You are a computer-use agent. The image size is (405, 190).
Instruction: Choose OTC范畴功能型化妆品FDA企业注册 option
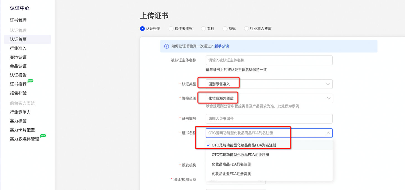(x=241, y=154)
